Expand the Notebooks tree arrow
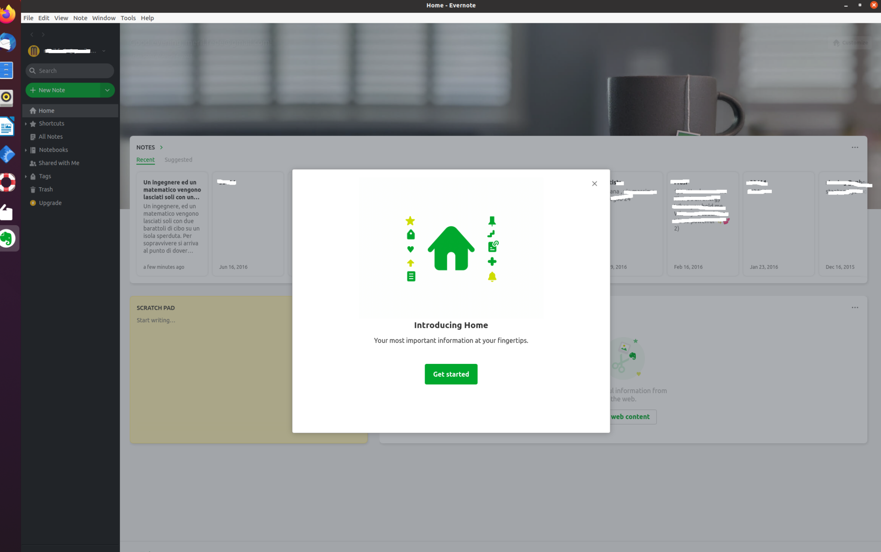The height and width of the screenshot is (552, 881). pos(26,150)
